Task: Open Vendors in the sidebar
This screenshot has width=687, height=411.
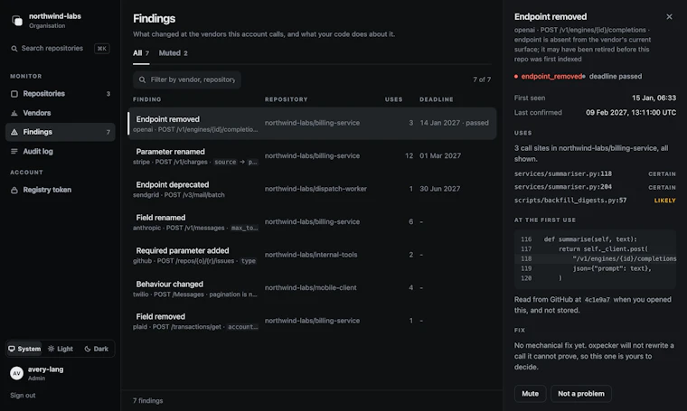Action: click(60, 113)
